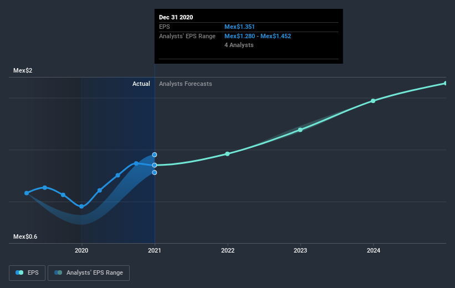Click the Mex$2 y-axis label
This screenshot has height=288, width=455.
[x=23, y=70]
